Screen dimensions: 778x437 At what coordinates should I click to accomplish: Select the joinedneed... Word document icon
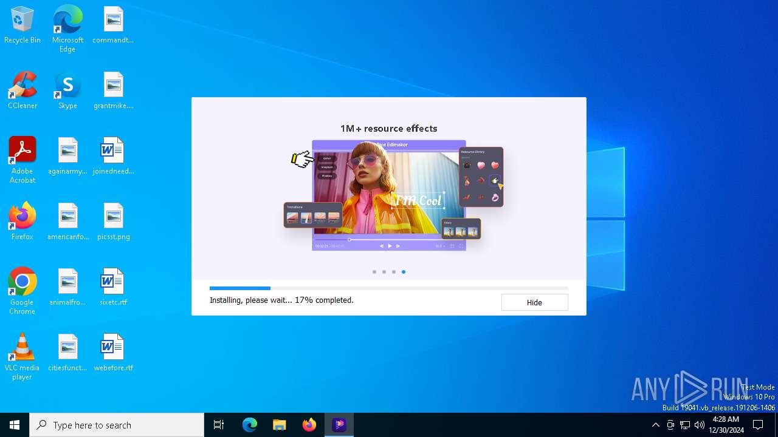coord(113,157)
